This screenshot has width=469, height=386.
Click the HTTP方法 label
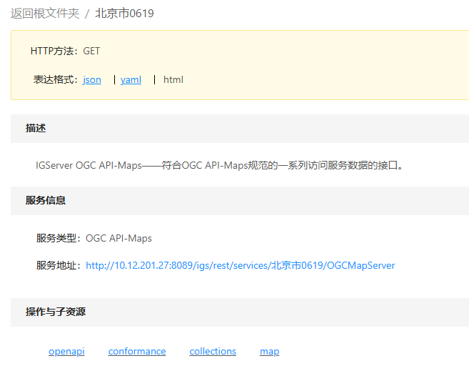click(55, 51)
